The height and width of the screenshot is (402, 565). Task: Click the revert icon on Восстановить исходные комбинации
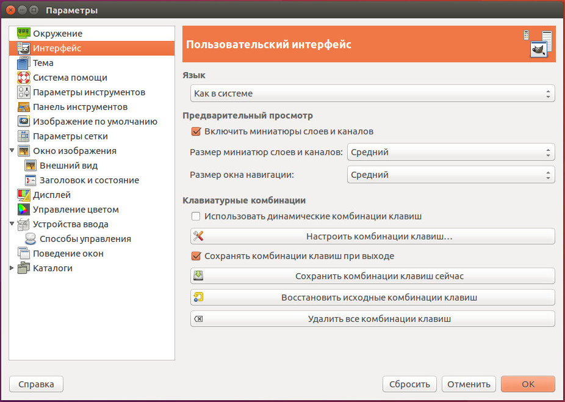coord(198,298)
